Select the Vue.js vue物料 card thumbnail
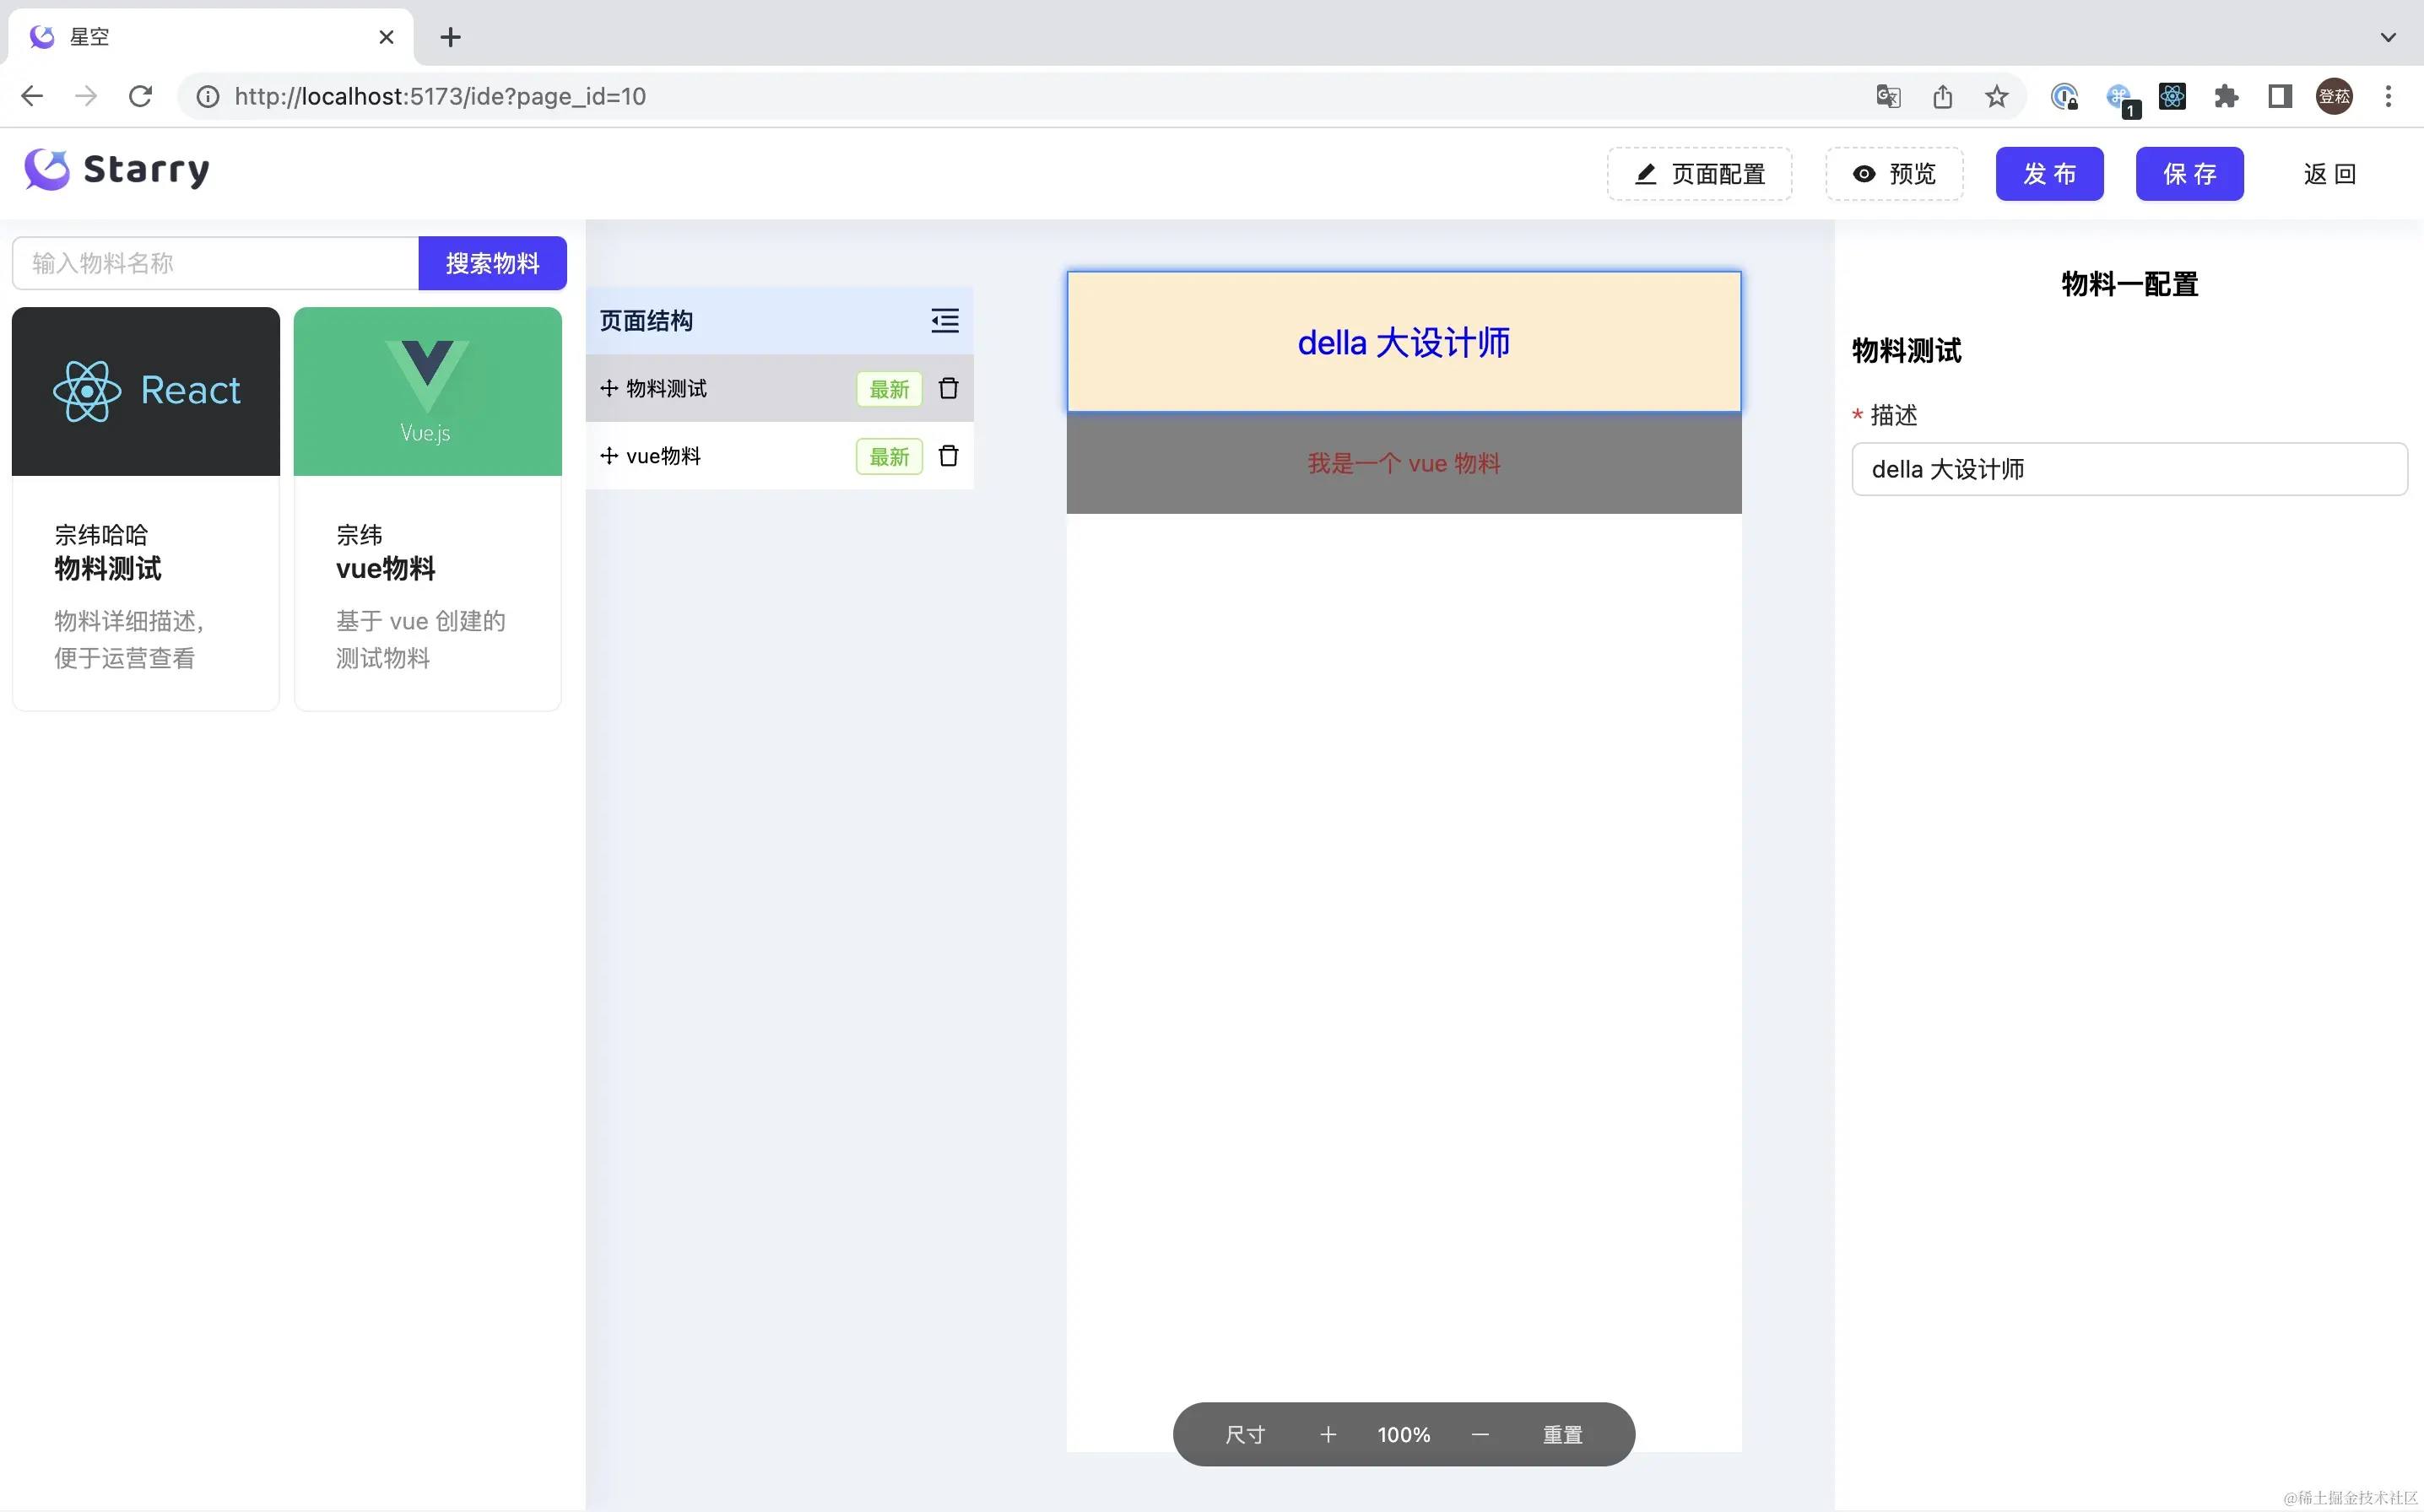This screenshot has height=1512, width=2424. point(428,391)
